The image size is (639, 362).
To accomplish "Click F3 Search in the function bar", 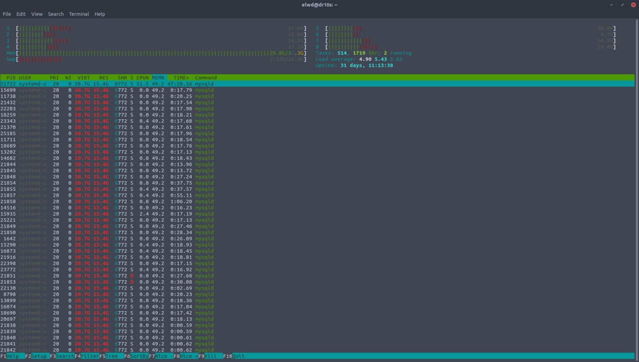I will point(62,356).
